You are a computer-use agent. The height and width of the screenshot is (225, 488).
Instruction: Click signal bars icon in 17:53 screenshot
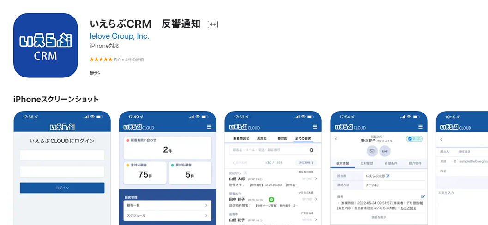[297, 117]
